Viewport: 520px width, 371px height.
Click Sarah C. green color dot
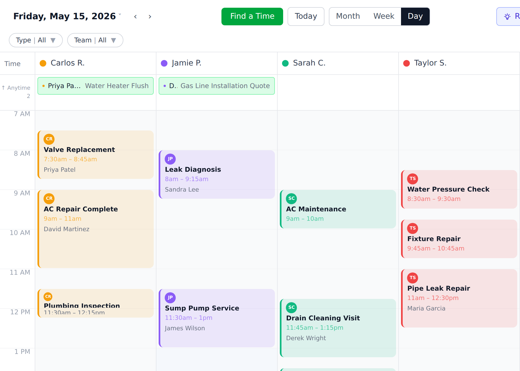click(x=285, y=63)
